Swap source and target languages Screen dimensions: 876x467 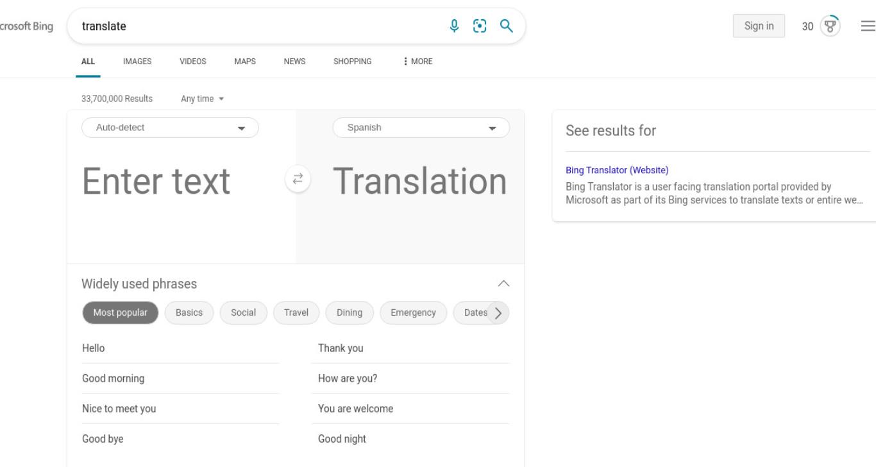(x=298, y=180)
